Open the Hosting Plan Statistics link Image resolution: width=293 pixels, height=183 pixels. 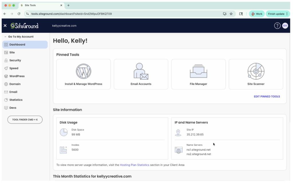(134, 165)
